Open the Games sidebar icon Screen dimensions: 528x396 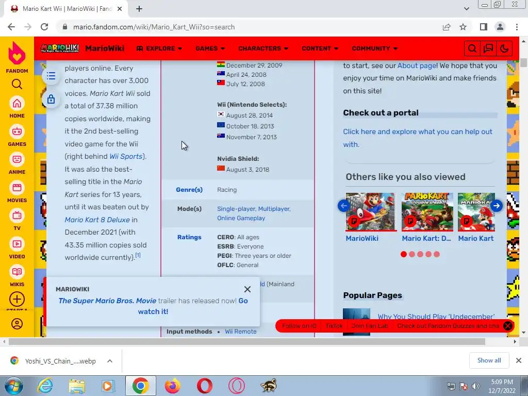coord(17,131)
